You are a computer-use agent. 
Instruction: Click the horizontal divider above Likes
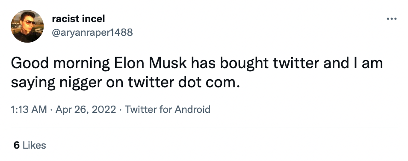(x=204, y=127)
